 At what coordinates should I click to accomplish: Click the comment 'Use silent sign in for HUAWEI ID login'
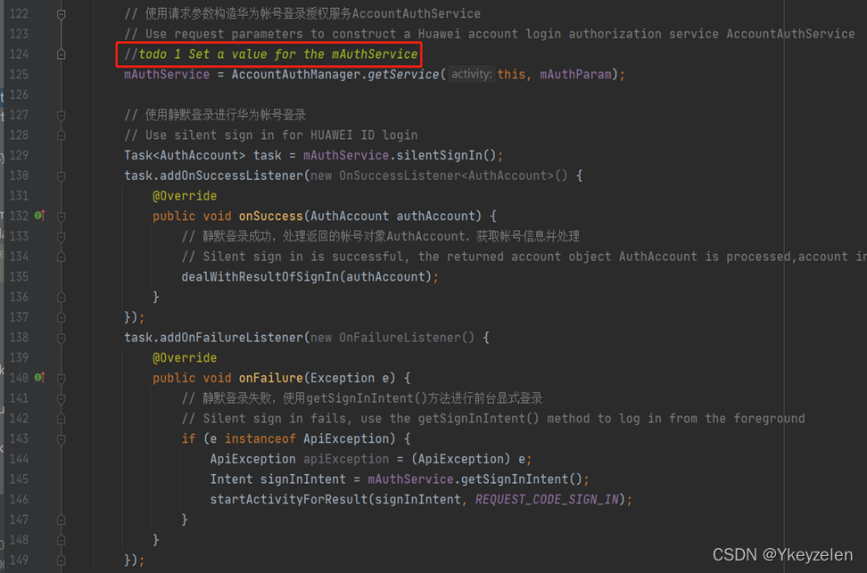[271, 135]
